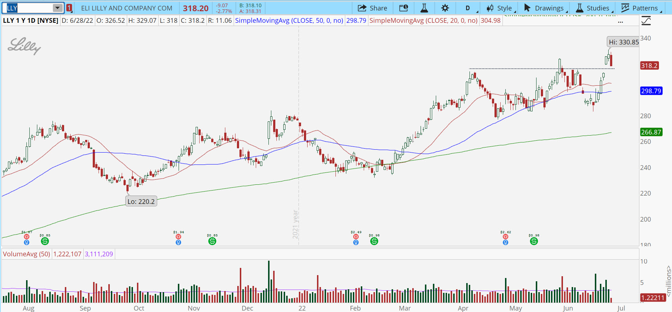Click the earnings phone icon labeled $2.49
This screenshot has width=672, height=312.
point(356,237)
